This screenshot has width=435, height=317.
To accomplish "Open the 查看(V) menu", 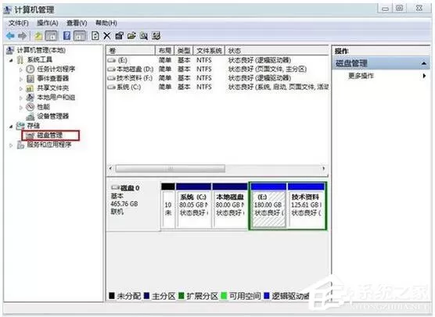I will click(77, 23).
